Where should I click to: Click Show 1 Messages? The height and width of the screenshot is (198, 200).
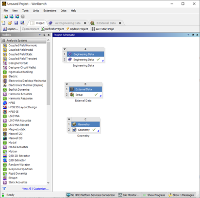click(181, 195)
